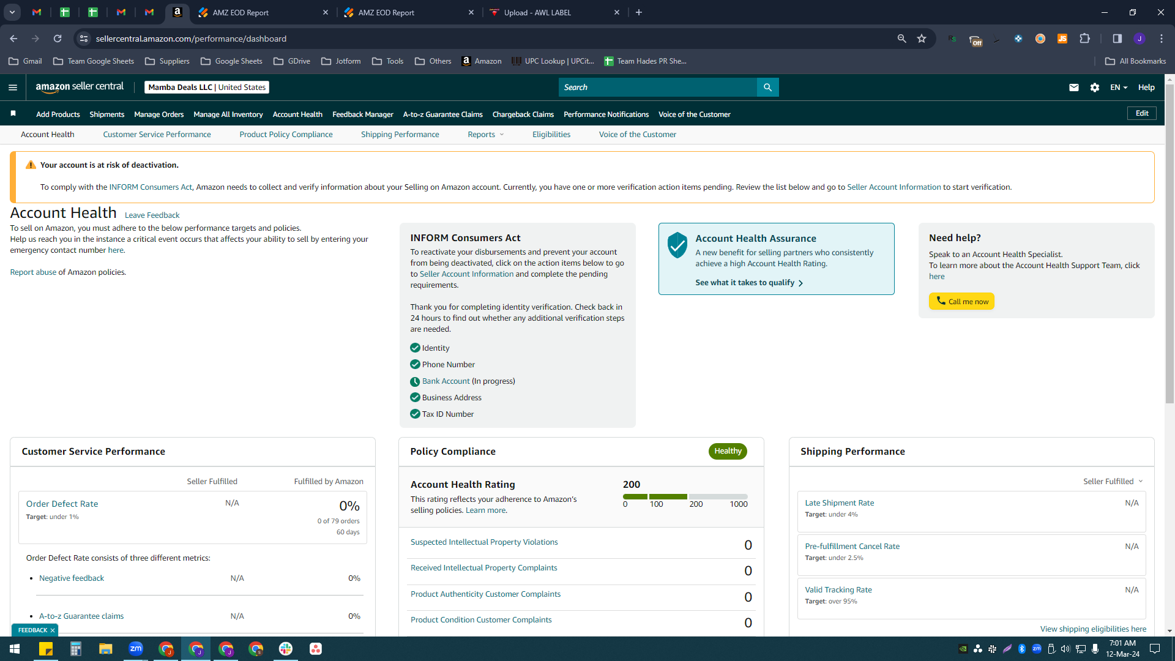This screenshot has height=661, width=1175.
Task: Open Suspected Intellectual Property Violations link
Action: tap(484, 542)
